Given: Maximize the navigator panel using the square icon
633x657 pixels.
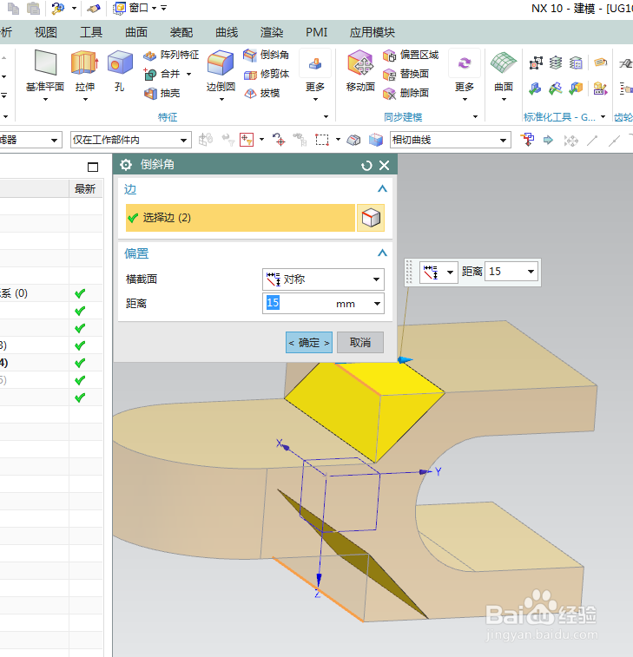Looking at the screenshot, I should point(93,168).
